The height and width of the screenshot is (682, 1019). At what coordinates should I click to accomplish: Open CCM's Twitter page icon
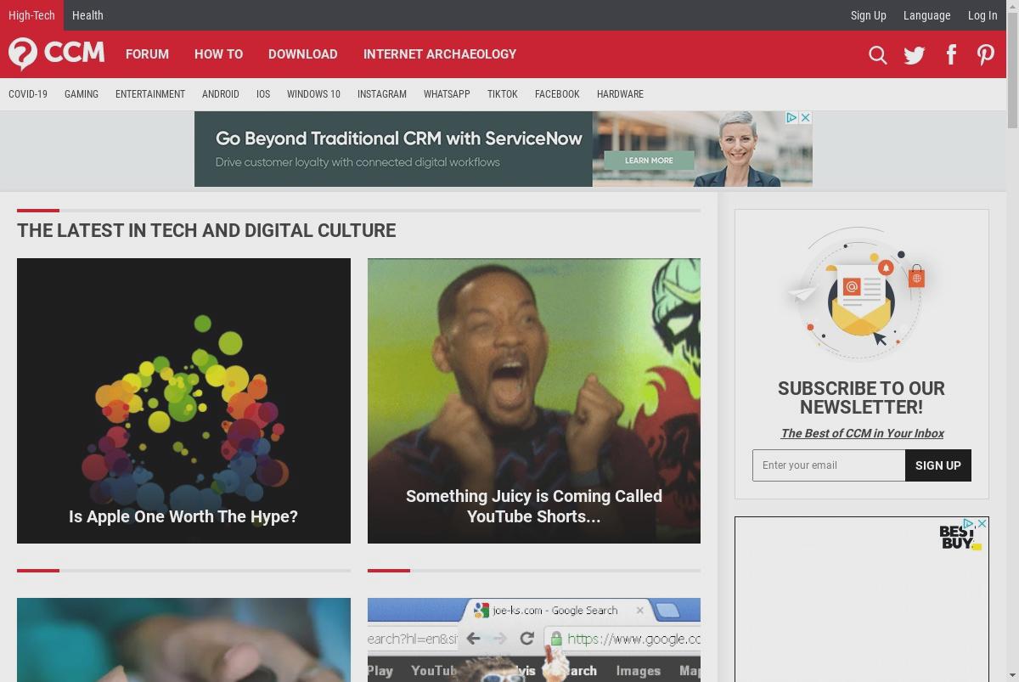coord(915,55)
